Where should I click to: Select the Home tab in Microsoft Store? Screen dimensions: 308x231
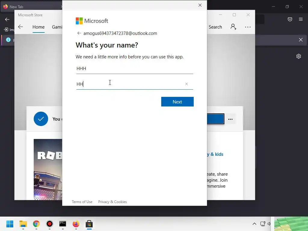tap(38, 27)
